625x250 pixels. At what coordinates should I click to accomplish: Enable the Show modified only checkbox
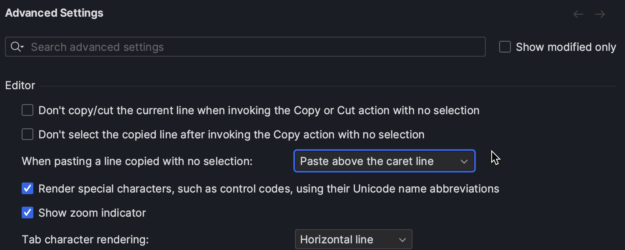tap(505, 47)
